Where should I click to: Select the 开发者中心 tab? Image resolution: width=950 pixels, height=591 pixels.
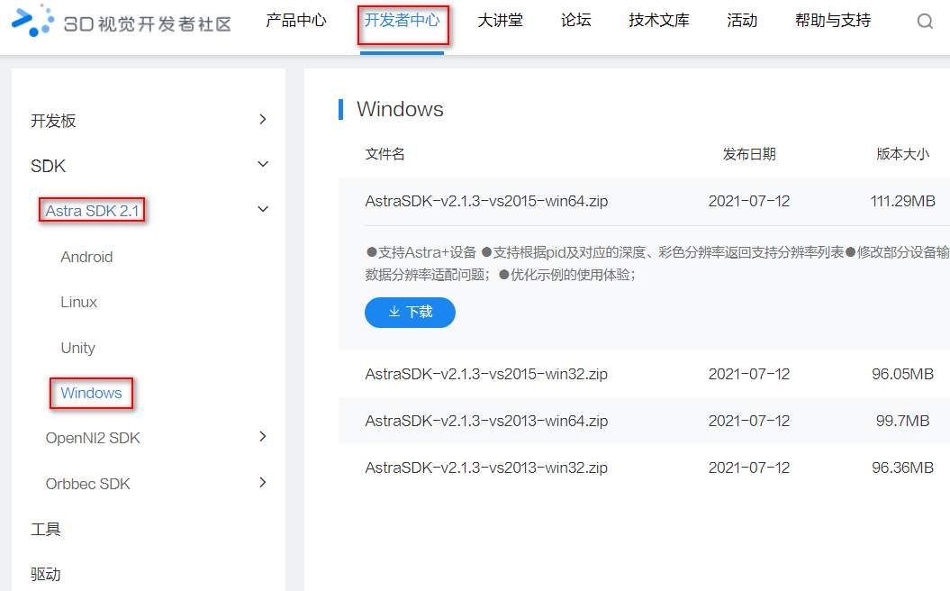point(403,21)
